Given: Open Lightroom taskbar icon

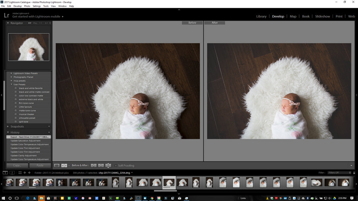Looking at the screenshot, I should point(138,198).
